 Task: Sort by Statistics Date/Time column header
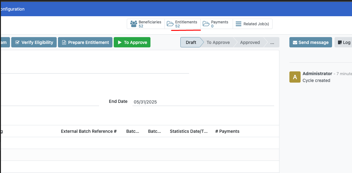point(188,131)
